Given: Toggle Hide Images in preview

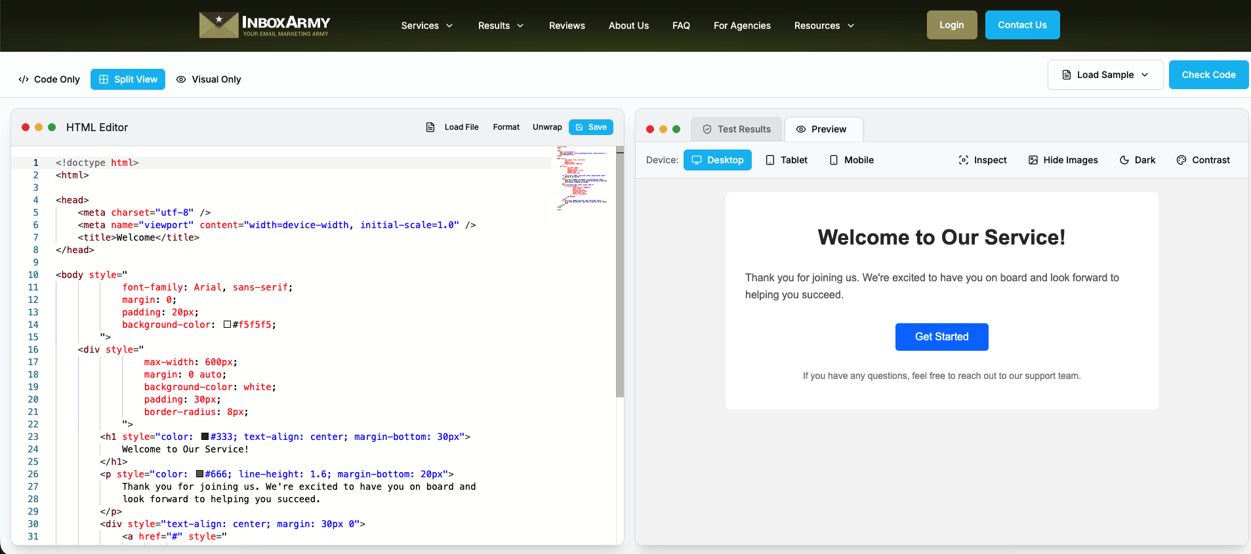Looking at the screenshot, I should [x=1063, y=160].
